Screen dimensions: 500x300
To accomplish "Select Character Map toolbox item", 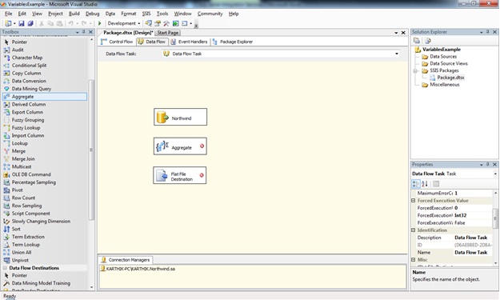I will coord(26,58).
